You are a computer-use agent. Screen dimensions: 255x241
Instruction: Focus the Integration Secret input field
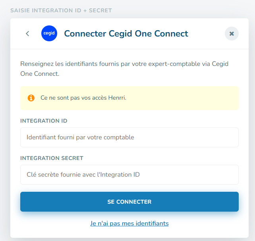pos(129,175)
